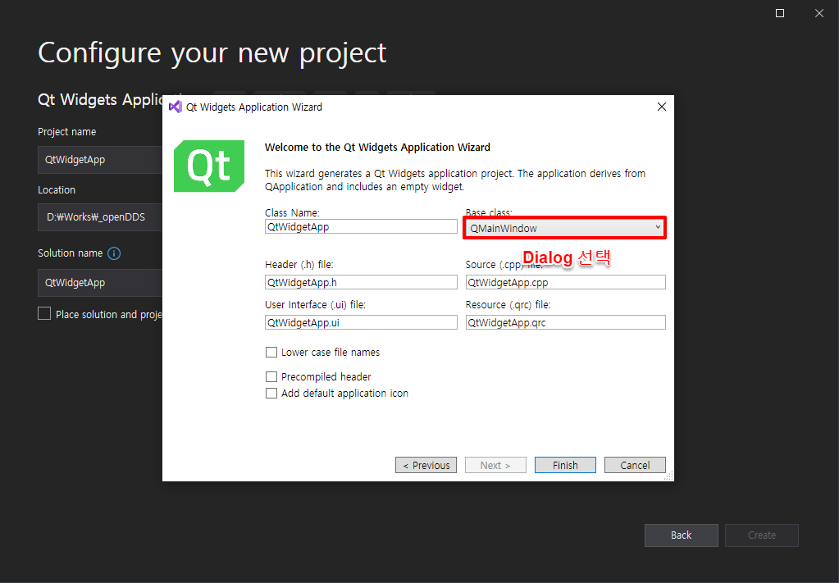
Task: Click the Resource (.qrc) file field
Action: coord(566,322)
